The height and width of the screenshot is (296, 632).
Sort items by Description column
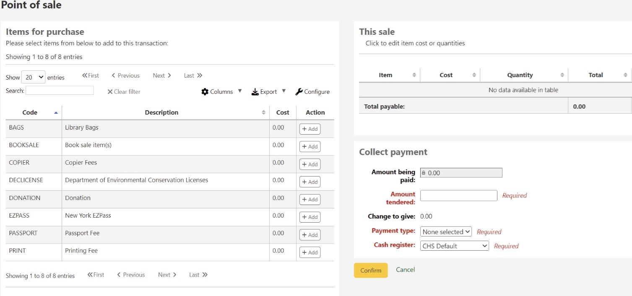pyautogui.click(x=161, y=112)
